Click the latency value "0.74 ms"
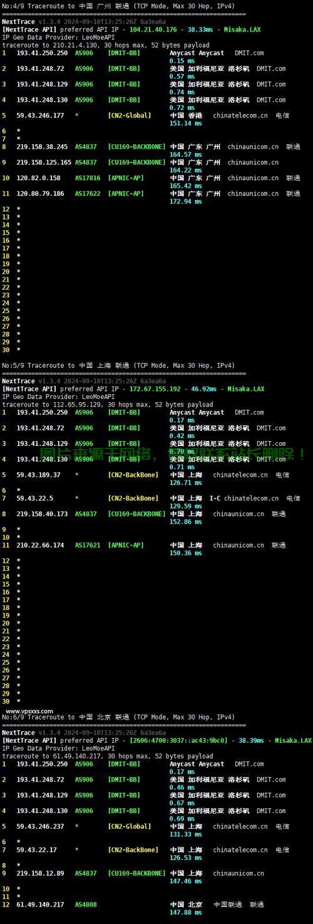This screenshot has height=924, width=313. [x=182, y=92]
